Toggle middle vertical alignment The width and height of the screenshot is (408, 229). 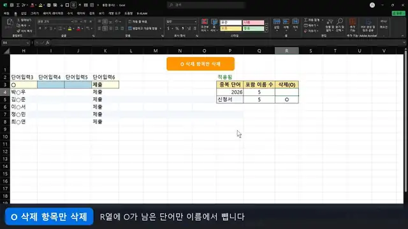[105, 22]
